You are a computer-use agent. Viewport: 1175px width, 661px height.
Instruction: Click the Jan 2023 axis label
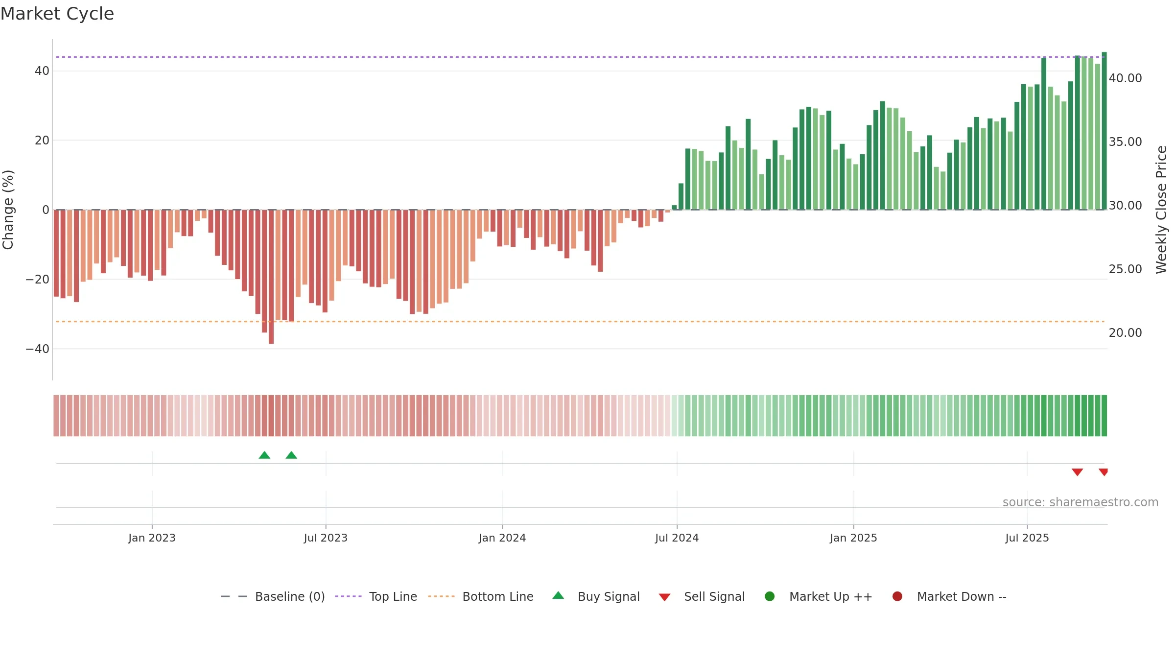152,538
